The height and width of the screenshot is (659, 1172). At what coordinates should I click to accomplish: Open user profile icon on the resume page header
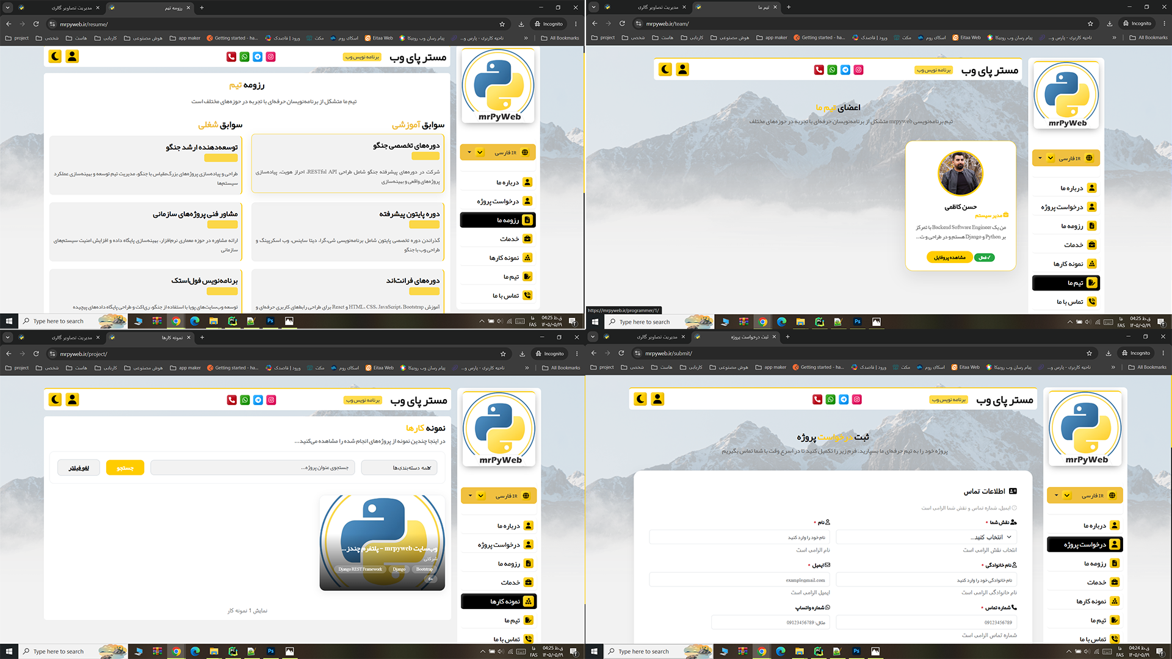point(72,57)
